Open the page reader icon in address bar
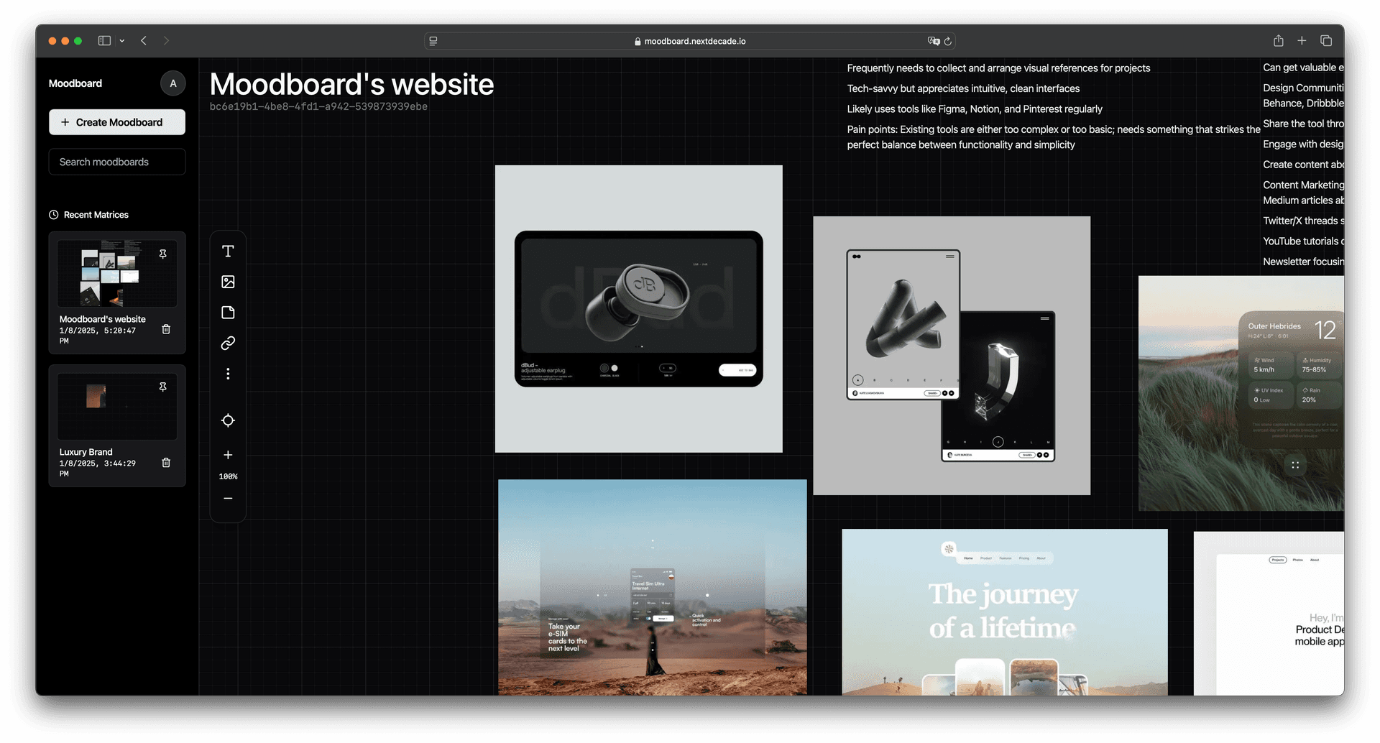This screenshot has width=1380, height=743. pos(433,41)
